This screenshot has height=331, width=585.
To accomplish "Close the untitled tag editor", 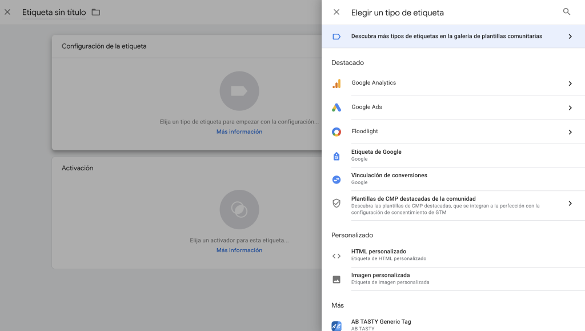I will pos(7,12).
